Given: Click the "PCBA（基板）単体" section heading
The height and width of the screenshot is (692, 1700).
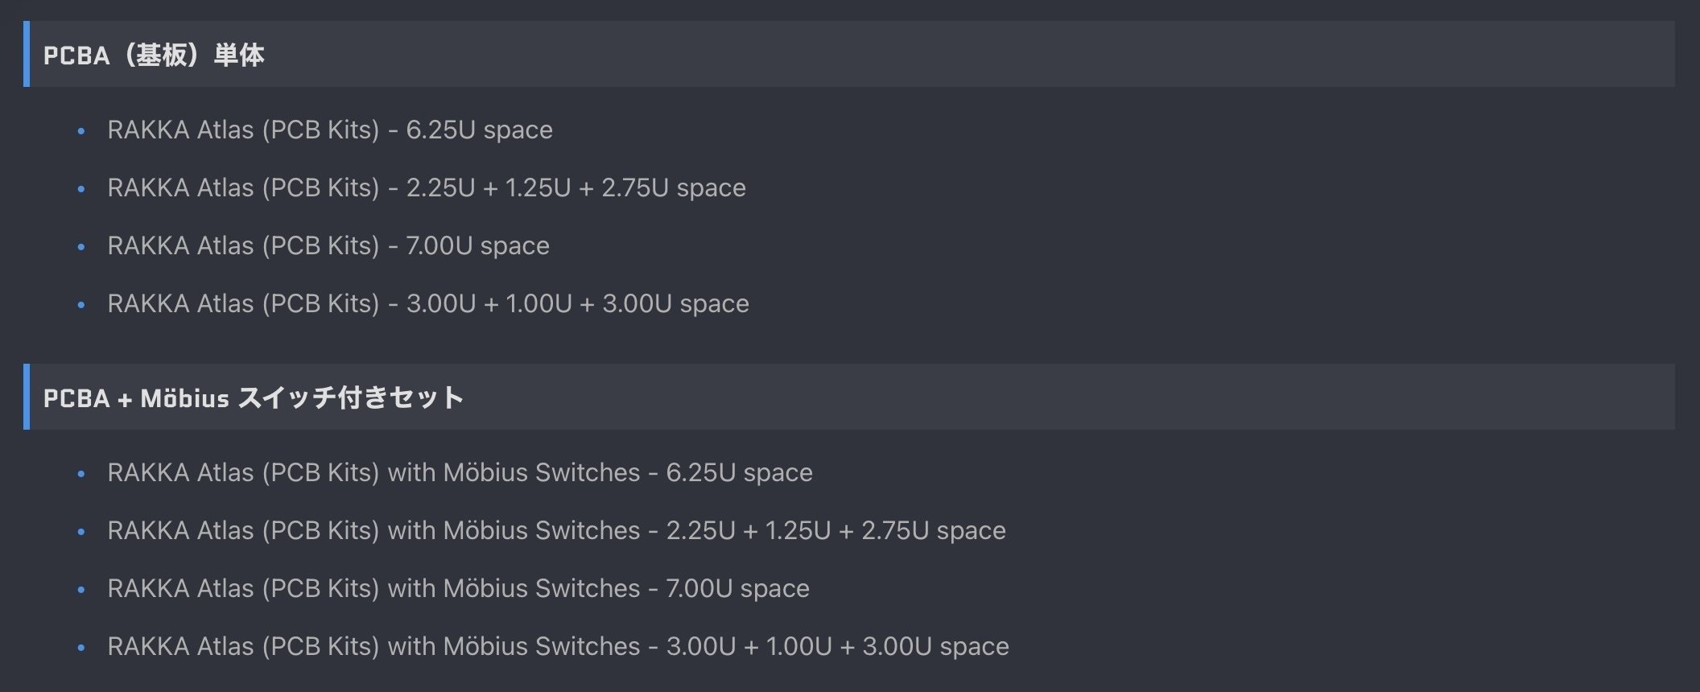Looking at the screenshot, I should click(154, 55).
